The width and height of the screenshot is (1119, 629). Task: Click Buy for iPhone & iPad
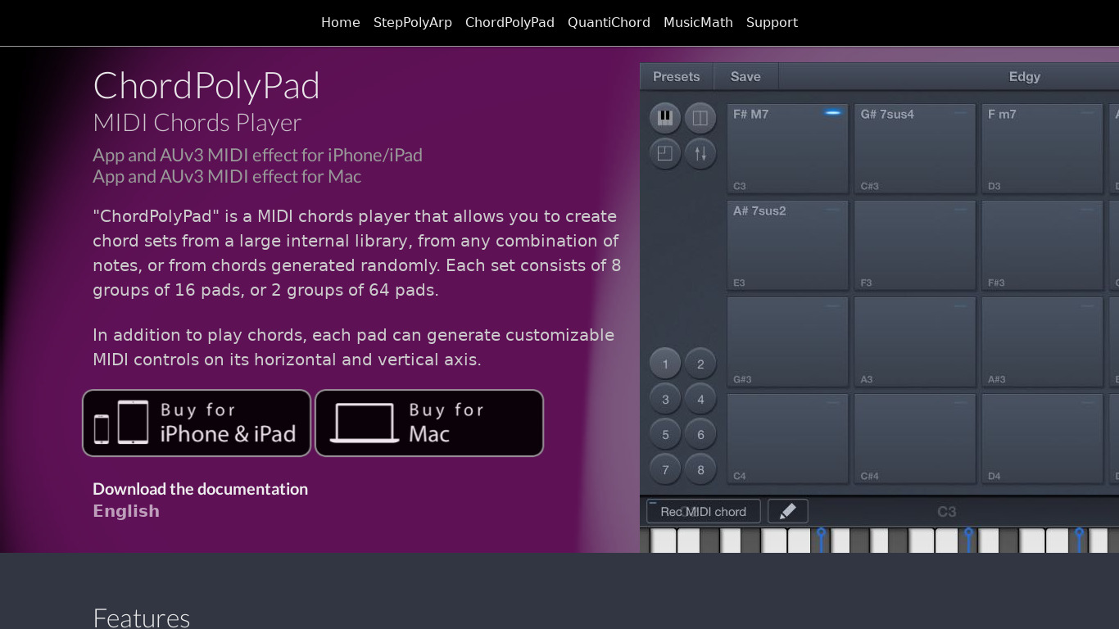pos(197,423)
